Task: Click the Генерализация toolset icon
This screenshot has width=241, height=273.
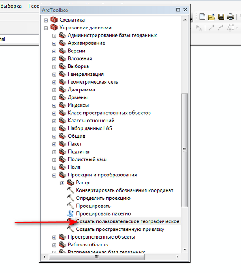Action: 62,74
